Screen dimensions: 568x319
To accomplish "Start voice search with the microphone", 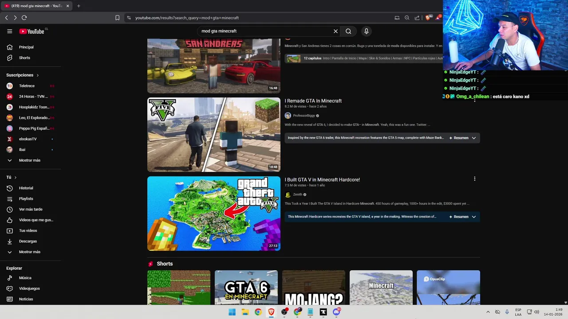I will tap(366, 31).
